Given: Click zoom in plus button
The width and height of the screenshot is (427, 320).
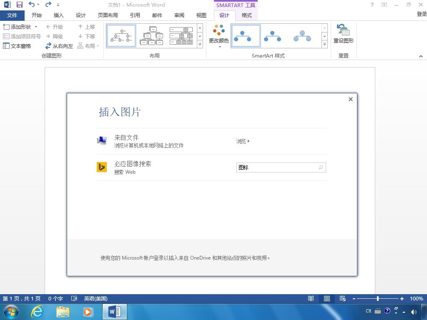Looking at the screenshot, I should 402,298.
